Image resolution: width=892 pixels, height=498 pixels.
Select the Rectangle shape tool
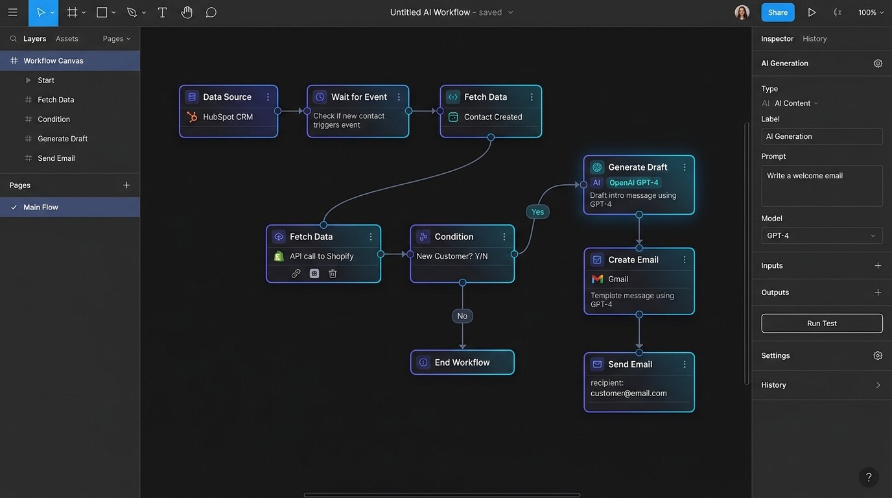tap(102, 12)
